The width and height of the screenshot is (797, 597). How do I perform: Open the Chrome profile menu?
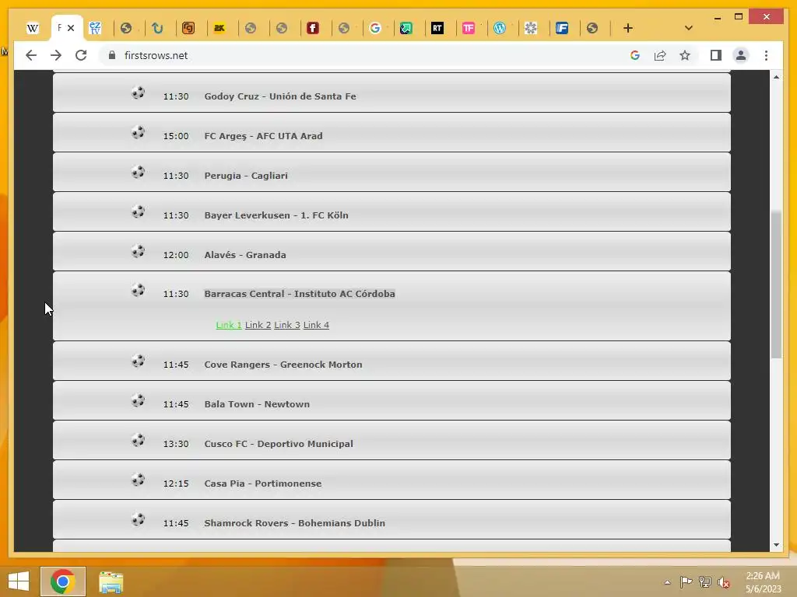coord(741,55)
